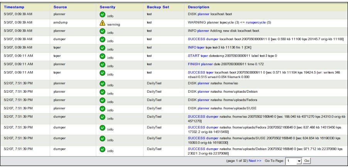Click the info icon on the DISK planner natasha /home/iso row
Image resolution: width=348 pixels, height=168 pixels.
pos(102,83)
